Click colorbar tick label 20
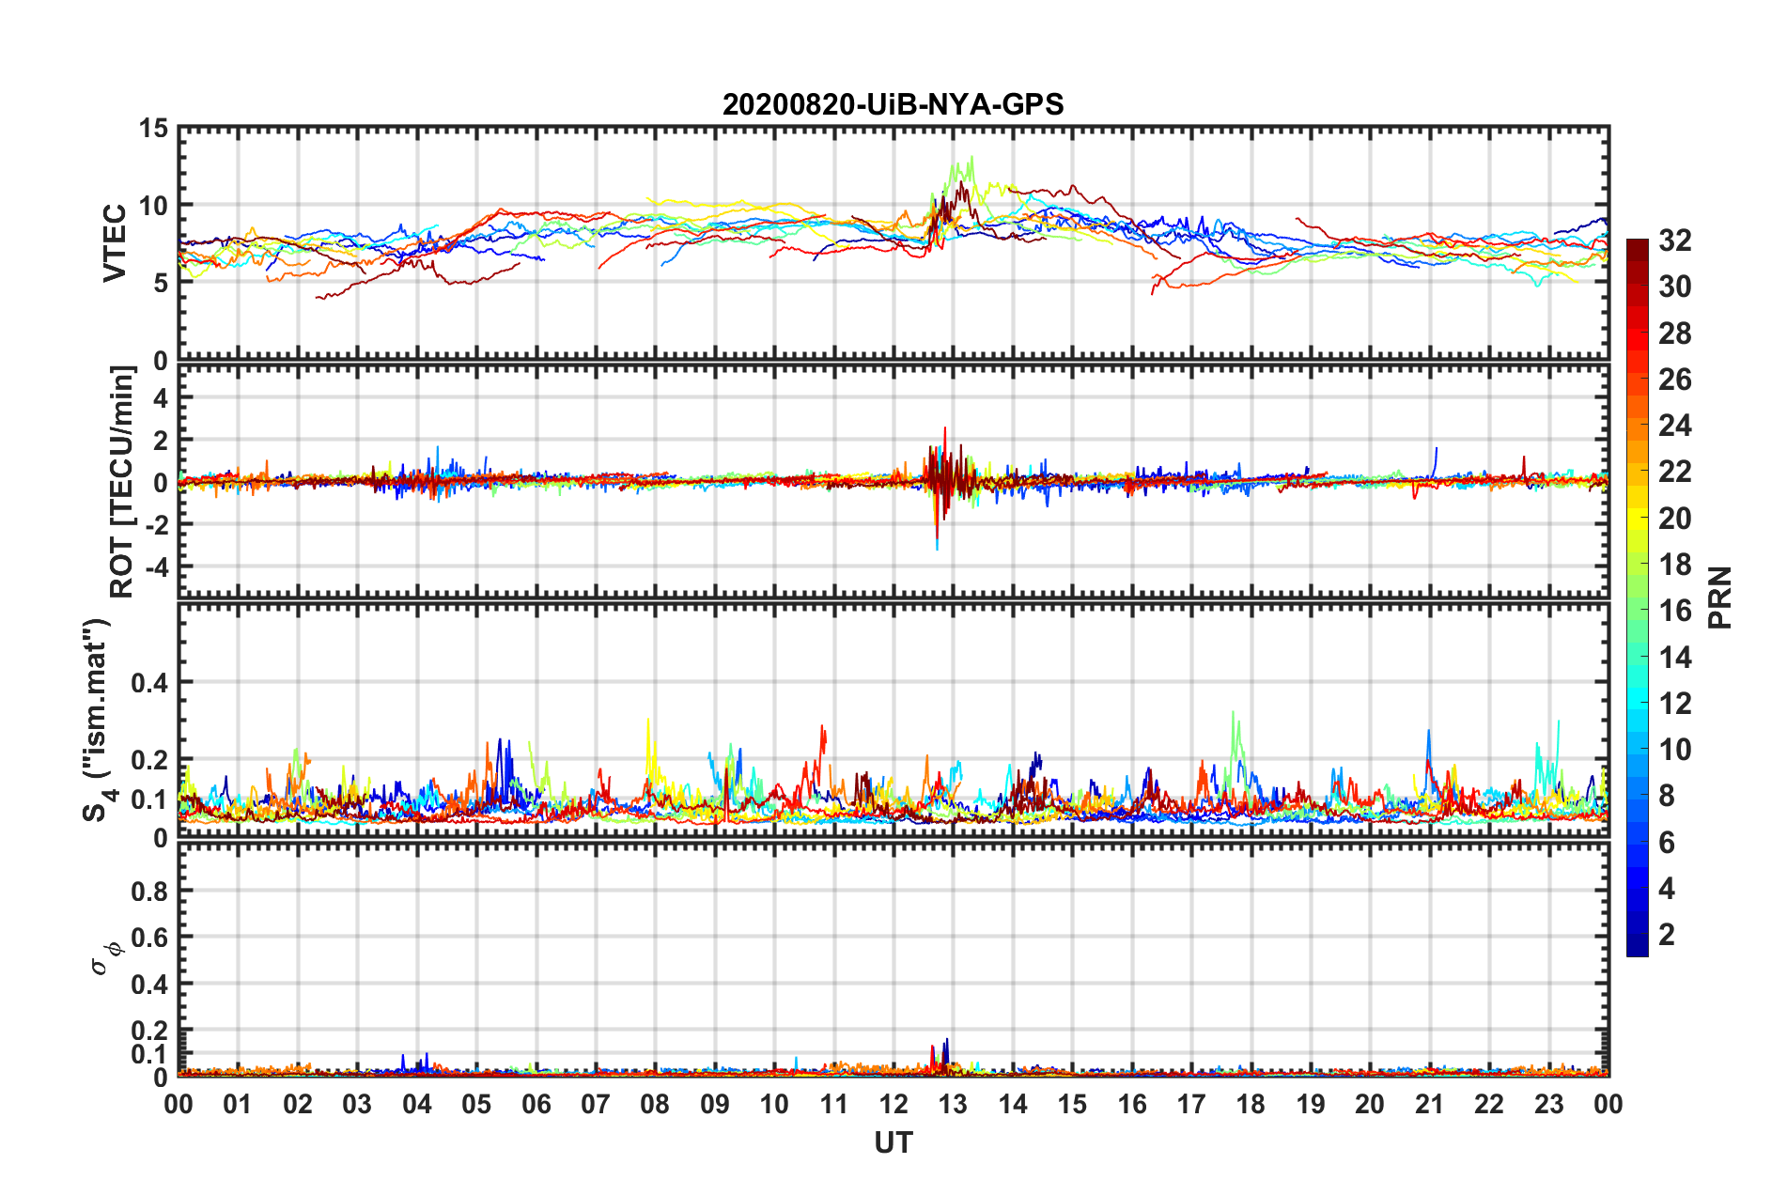 point(1675,519)
